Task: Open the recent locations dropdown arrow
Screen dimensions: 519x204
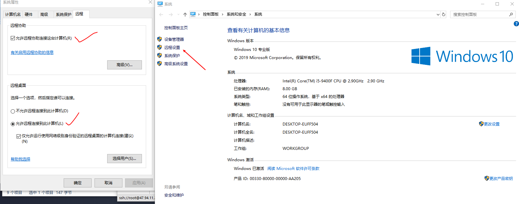Action: click(x=178, y=14)
